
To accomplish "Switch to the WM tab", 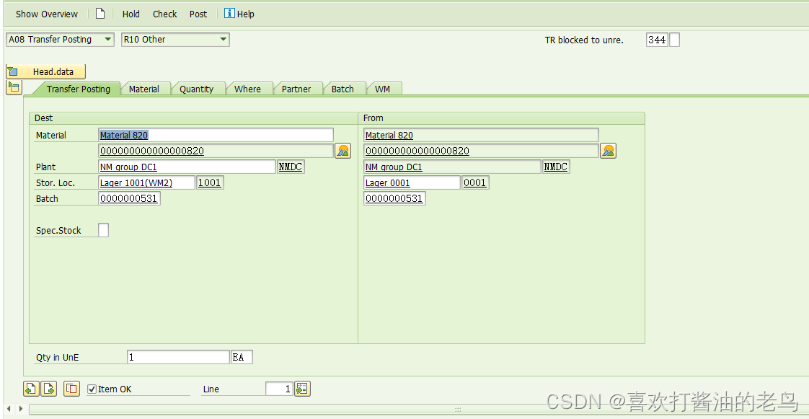I will click(383, 88).
